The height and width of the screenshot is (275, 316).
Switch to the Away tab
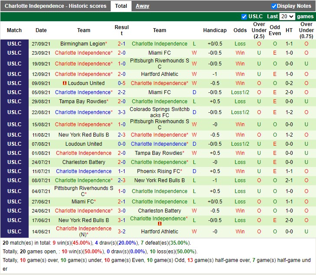pos(142,6)
